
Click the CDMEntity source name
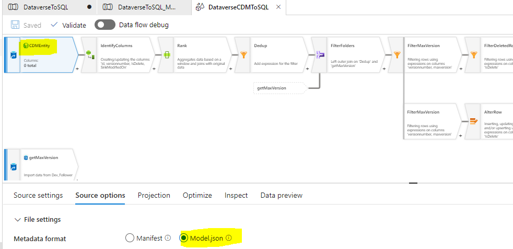click(40, 46)
